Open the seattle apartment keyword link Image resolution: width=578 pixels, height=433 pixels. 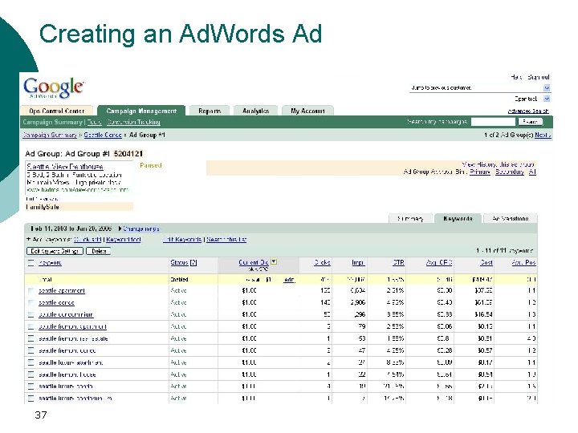point(62,291)
